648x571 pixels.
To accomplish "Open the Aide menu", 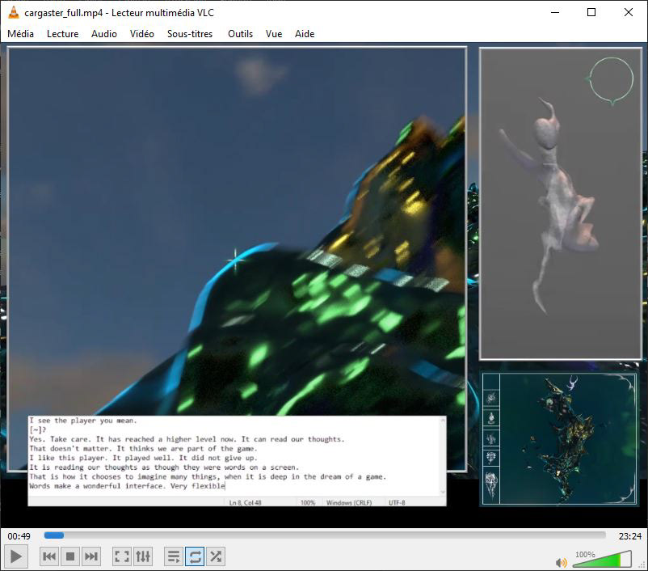I will [305, 34].
